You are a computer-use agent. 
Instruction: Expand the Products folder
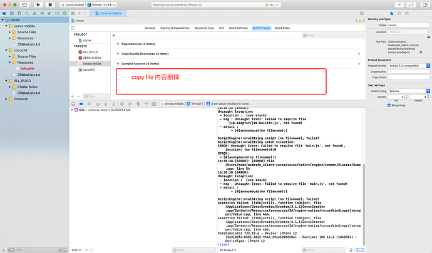(6, 99)
